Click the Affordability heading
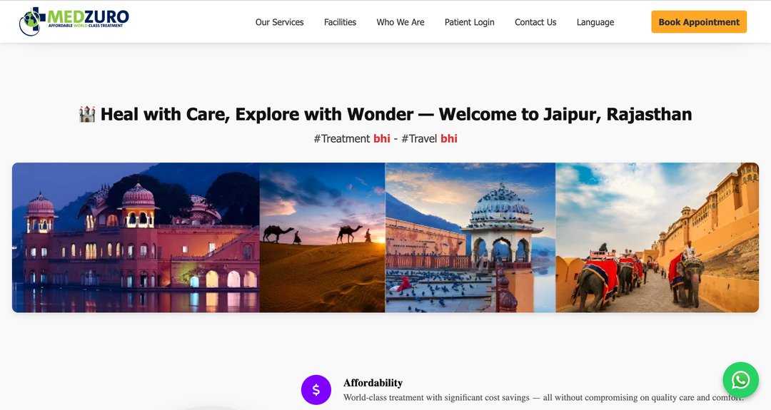This screenshot has height=410, width=771. [373, 383]
